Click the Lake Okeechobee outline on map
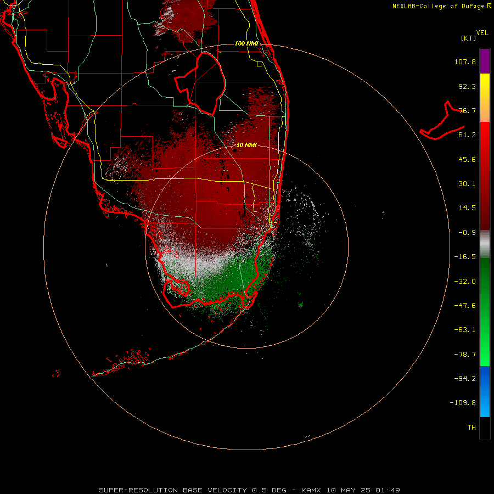494x494 pixels. 200,83
